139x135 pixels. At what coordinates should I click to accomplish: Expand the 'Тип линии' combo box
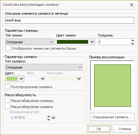click(x=29, y=42)
